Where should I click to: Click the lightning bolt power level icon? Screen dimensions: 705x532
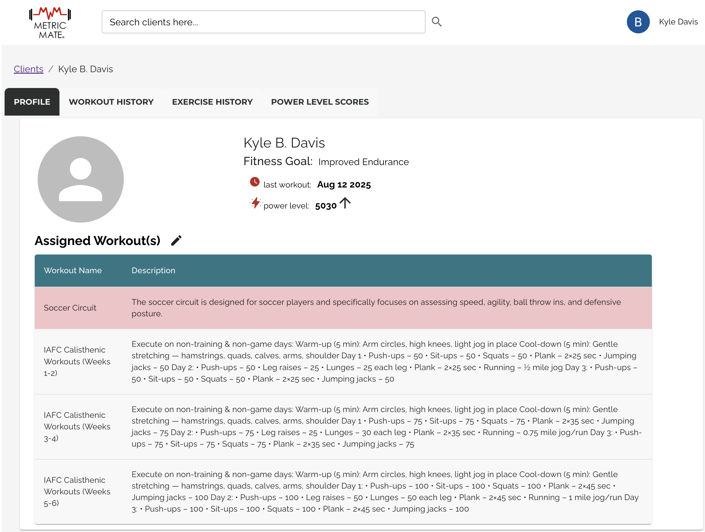pos(255,203)
